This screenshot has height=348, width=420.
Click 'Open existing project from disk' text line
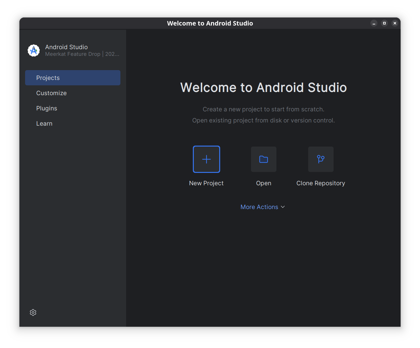264,120
